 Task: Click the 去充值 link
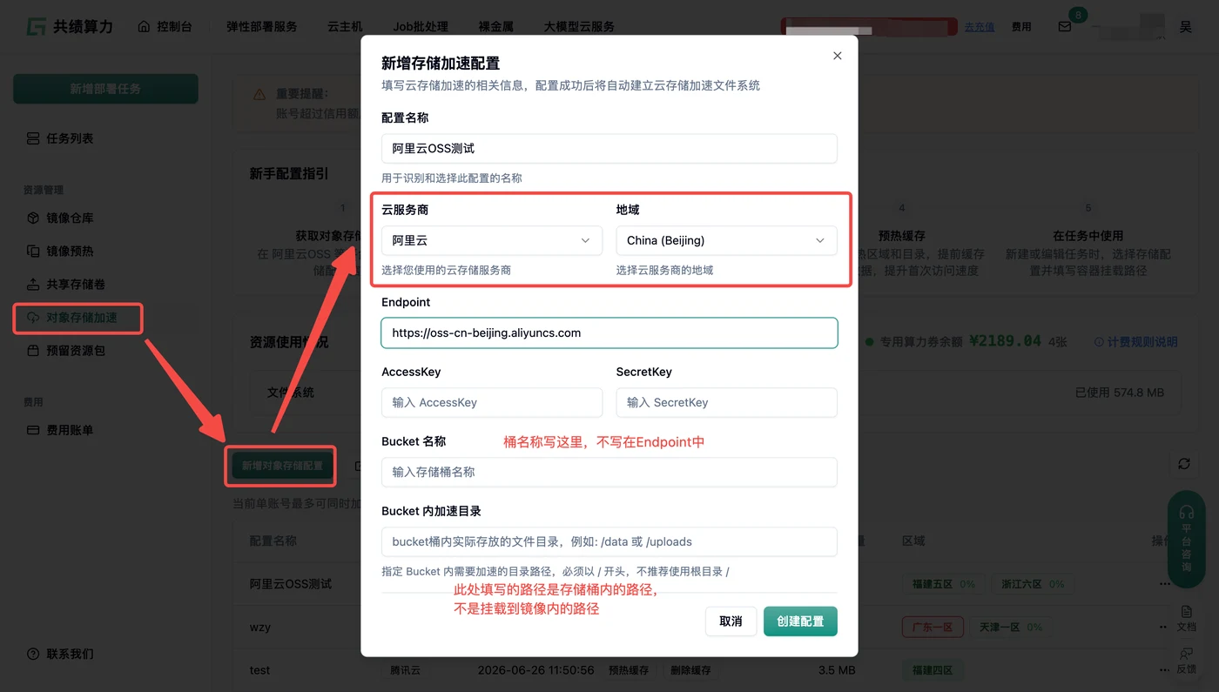tap(979, 27)
